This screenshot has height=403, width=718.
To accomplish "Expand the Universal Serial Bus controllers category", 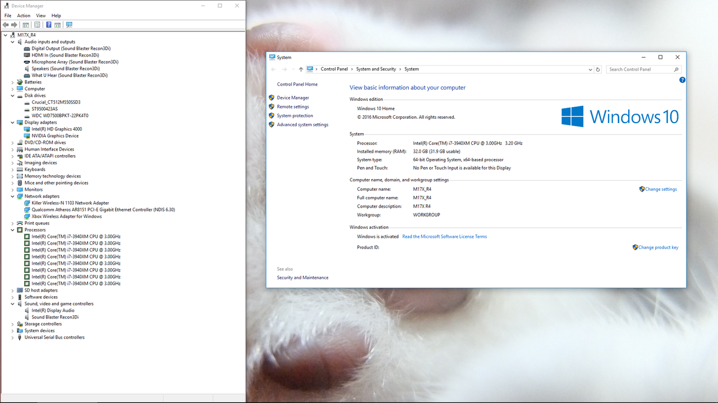I will (12, 338).
